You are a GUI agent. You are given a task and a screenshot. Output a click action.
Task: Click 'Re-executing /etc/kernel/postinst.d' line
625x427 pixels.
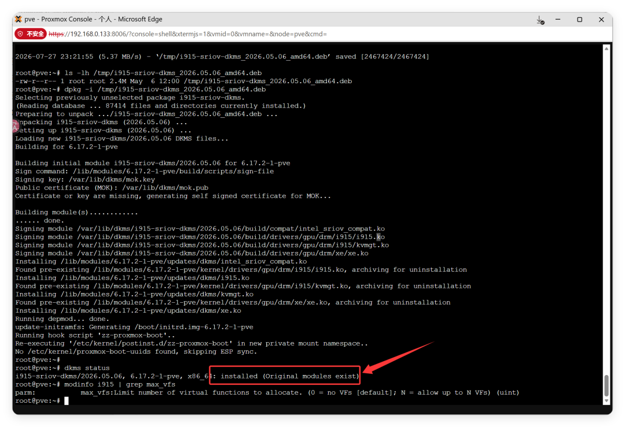[x=192, y=343]
